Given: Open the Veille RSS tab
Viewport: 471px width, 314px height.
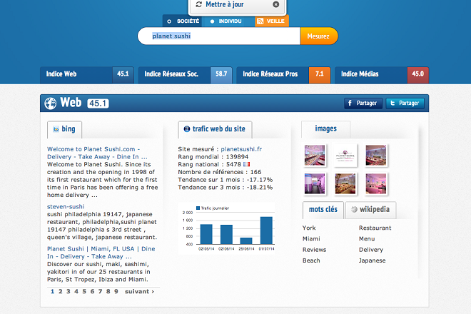Looking at the screenshot, I should tap(272, 21).
